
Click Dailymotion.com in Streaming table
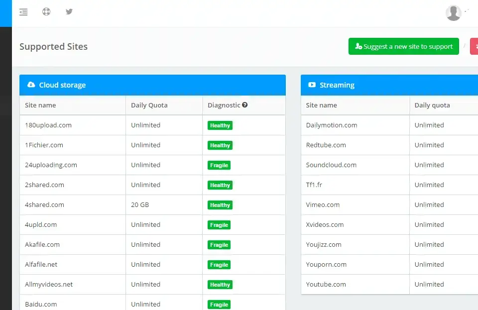pos(332,125)
